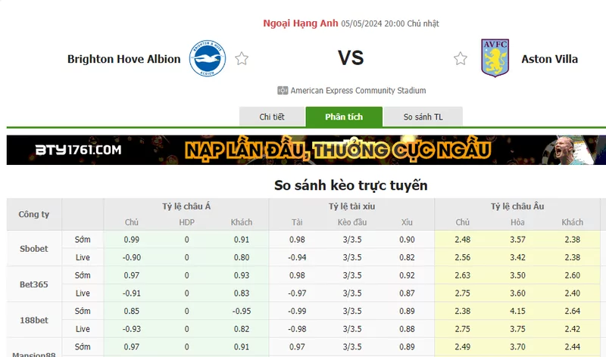Click Bet365 Live Xỉu odds 0.87

tap(407, 293)
